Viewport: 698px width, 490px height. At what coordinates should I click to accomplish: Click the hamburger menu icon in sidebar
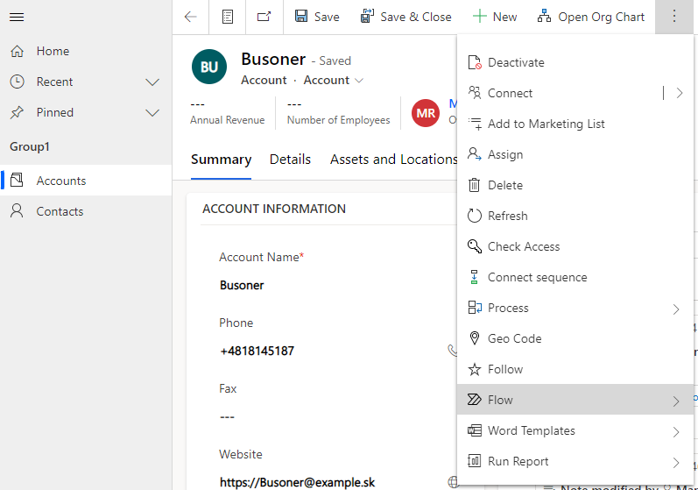(17, 17)
